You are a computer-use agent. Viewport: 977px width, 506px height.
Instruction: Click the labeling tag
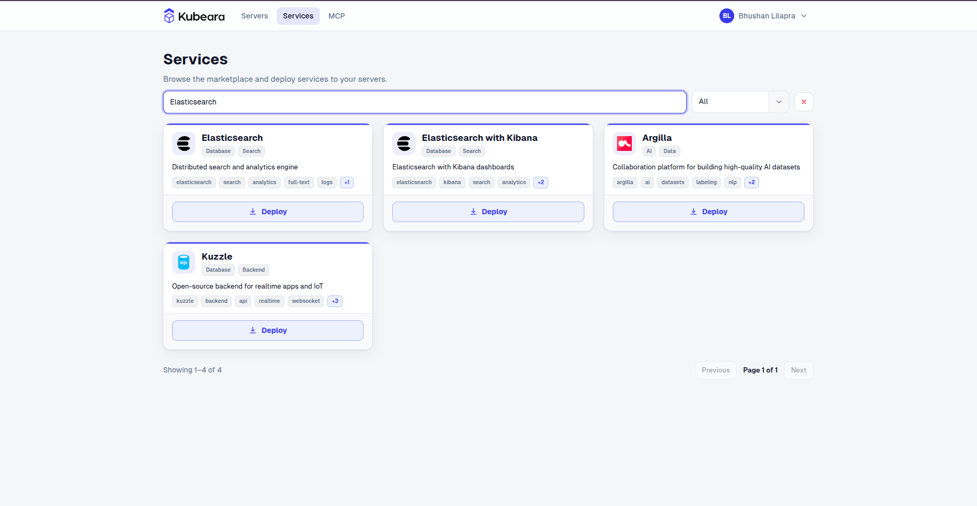(706, 183)
